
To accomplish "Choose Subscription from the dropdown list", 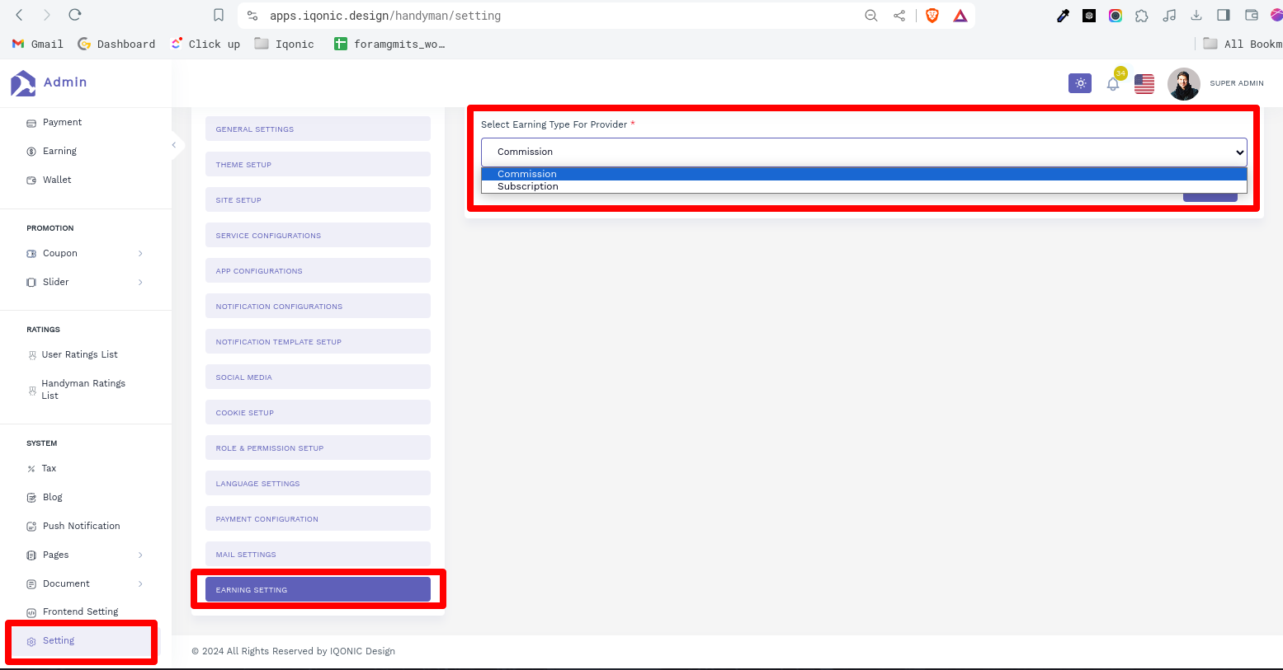I will pyautogui.click(x=864, y=186).
